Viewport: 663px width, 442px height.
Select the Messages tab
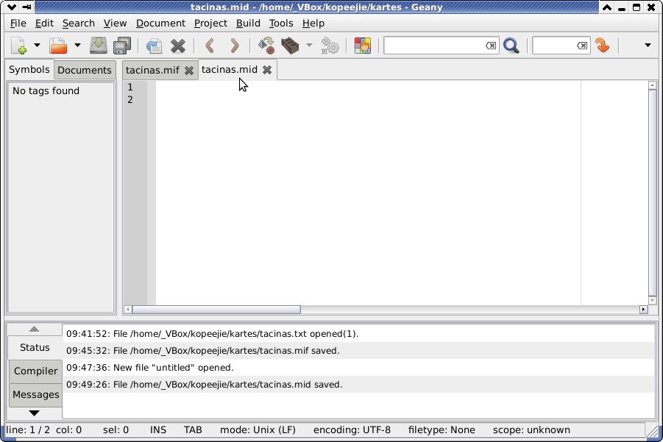pyautogui.click(x=35, y=395)
